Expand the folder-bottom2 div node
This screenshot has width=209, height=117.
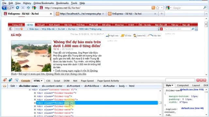35,100
